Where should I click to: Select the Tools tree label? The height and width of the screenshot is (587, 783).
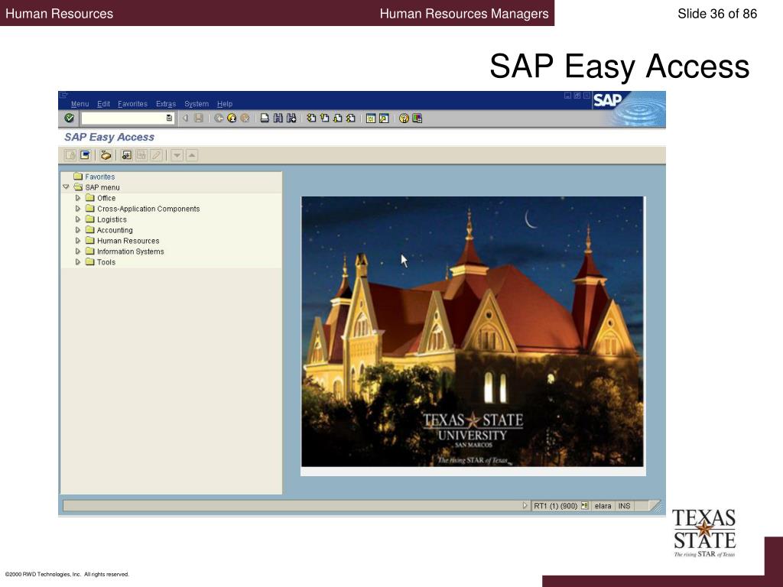[106, 262]
